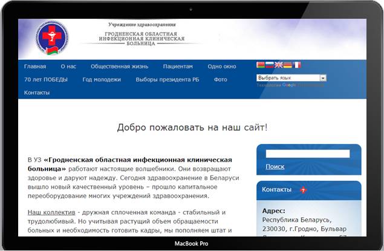Open the Общественная жизнь menu item
The height and width of the screenshot is (251, 384).
120,67
